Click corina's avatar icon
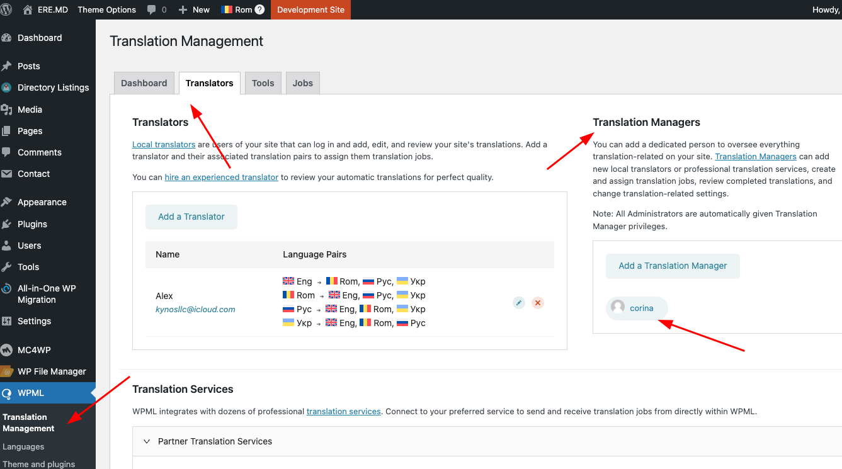The height and width of the screenshot is (469, 842). [x=618, y=307]
